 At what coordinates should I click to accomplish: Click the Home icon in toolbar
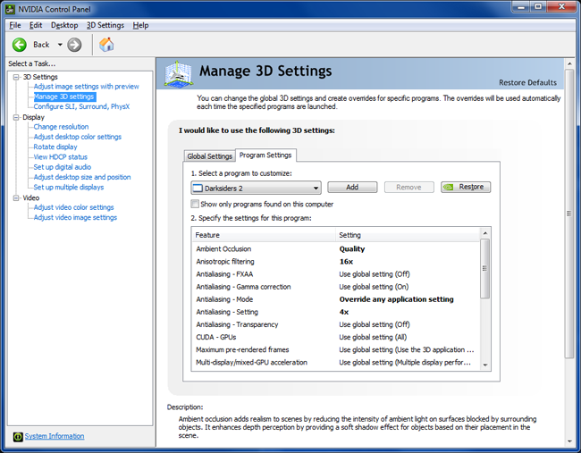106,45
